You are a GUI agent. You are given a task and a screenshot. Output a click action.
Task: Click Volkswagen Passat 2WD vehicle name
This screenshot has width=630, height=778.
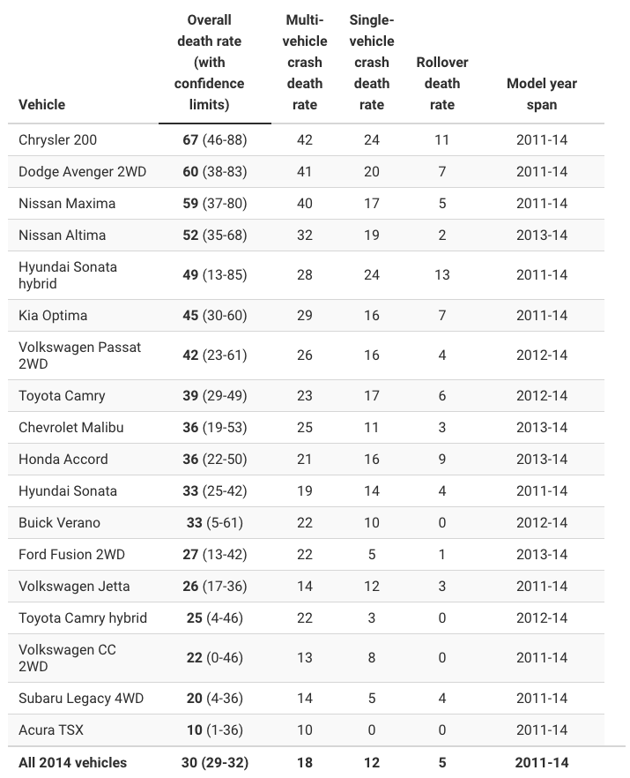tap(79, 355)
